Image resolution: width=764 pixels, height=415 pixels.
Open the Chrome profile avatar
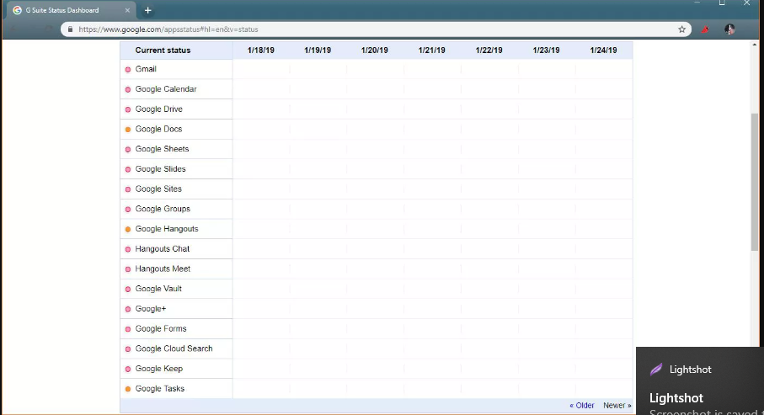[729, 29]
